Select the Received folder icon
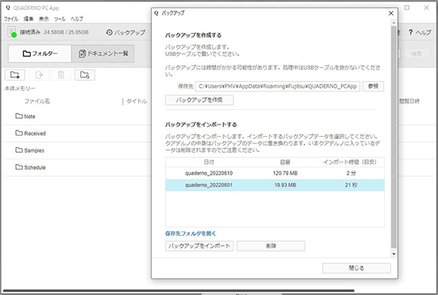The height and width of the screenshot is (295, 438). point(19,133)
